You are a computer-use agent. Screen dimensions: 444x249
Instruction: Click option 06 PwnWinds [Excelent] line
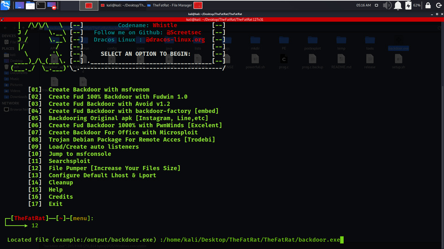tap(125, 125)
